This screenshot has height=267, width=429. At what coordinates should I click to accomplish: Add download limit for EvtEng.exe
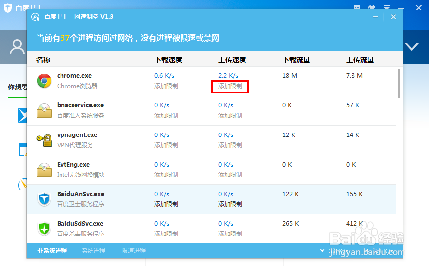[166, 175]
